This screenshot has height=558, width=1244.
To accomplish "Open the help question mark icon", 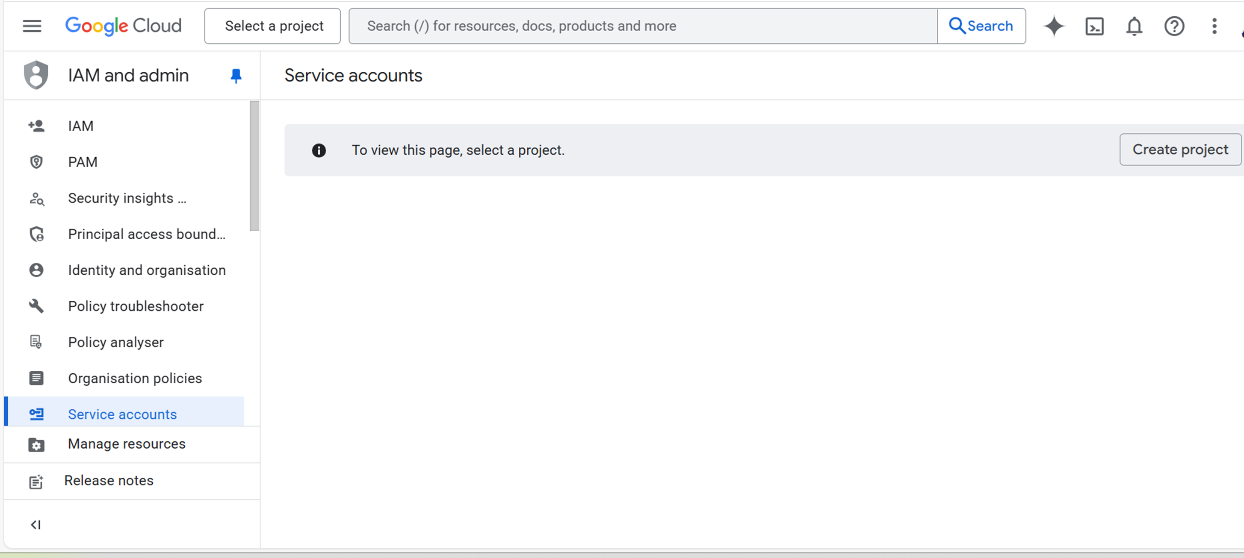I will click(1174, 26).
